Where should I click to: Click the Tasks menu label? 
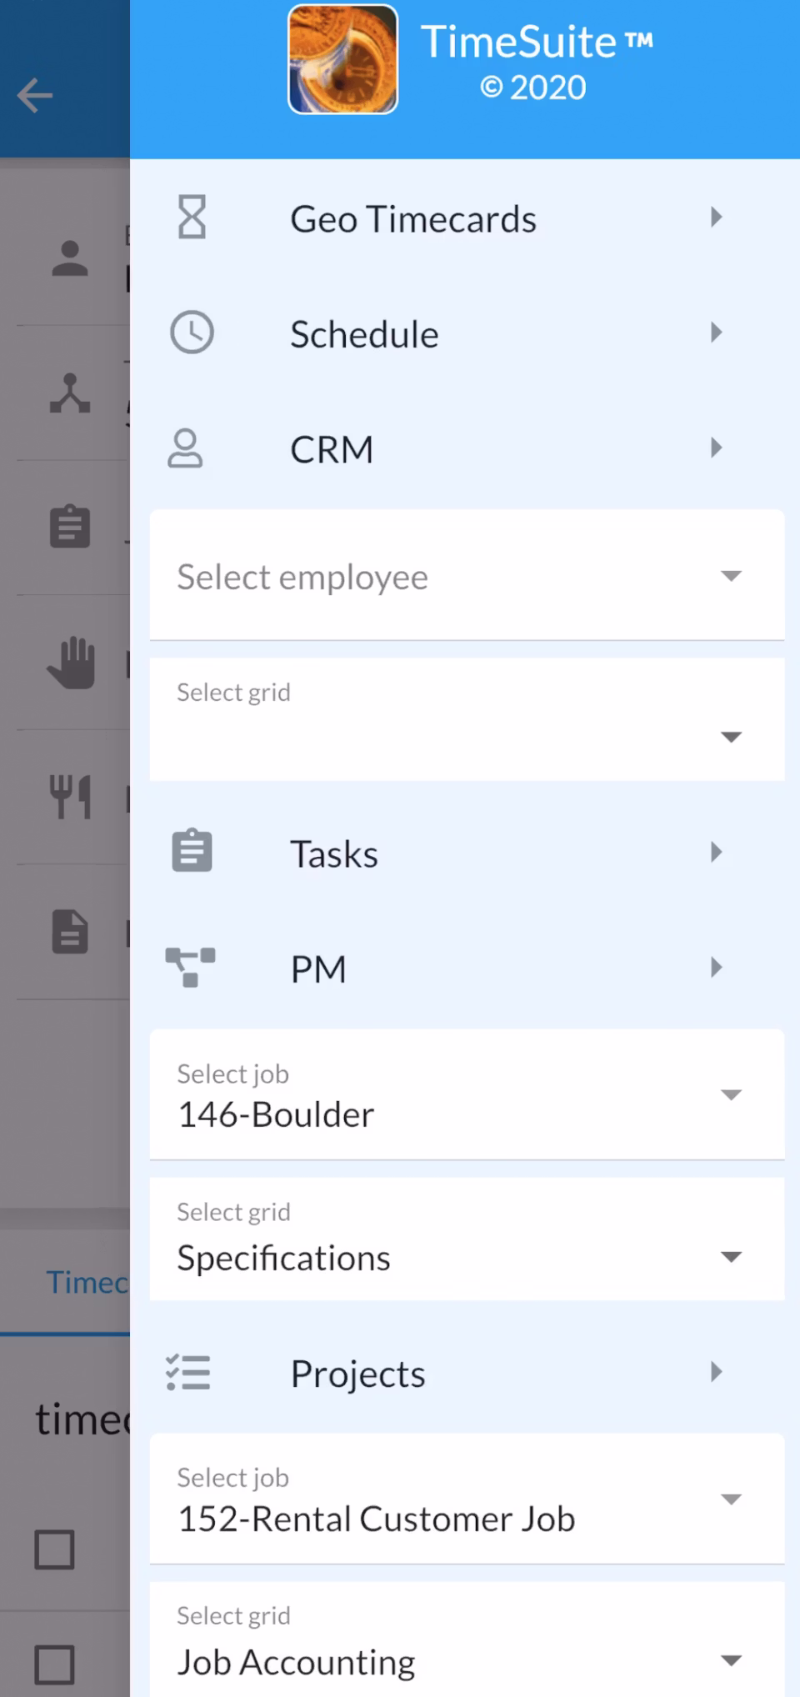(333, 852)
